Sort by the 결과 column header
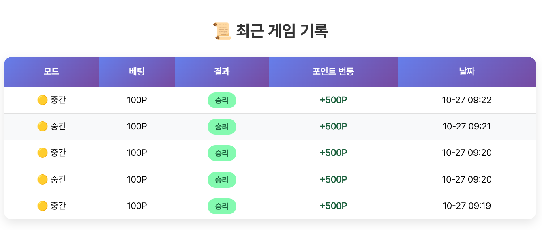This screenshot has height=230, width=542. point(222,72)
